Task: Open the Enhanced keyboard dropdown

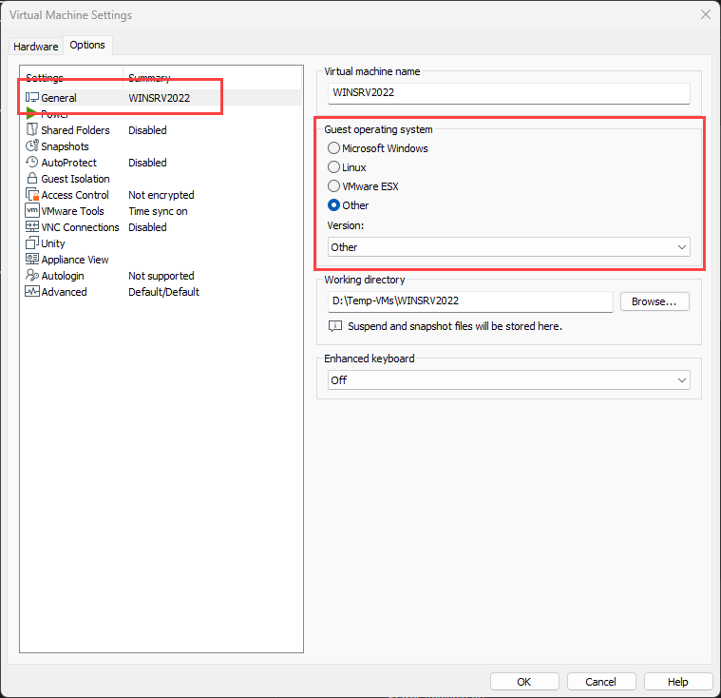Action: point(508,380)
